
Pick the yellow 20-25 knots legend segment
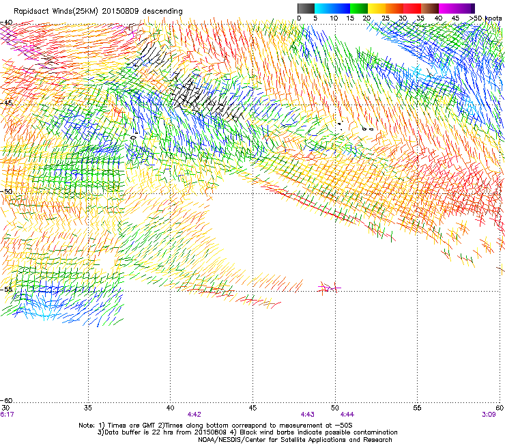coord(377,8)
